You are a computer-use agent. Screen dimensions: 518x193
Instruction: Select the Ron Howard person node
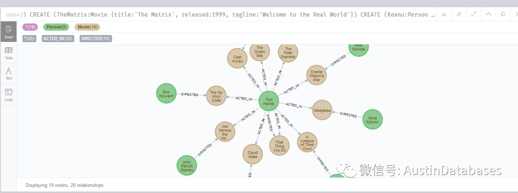(166, 94)
